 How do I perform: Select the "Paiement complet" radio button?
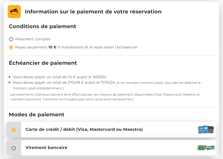tap(11, 39)
